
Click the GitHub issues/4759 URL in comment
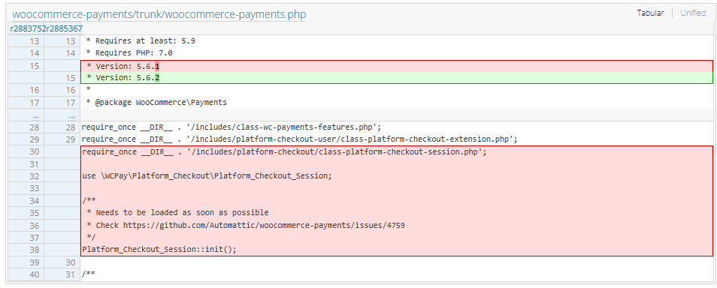point(264,225)
